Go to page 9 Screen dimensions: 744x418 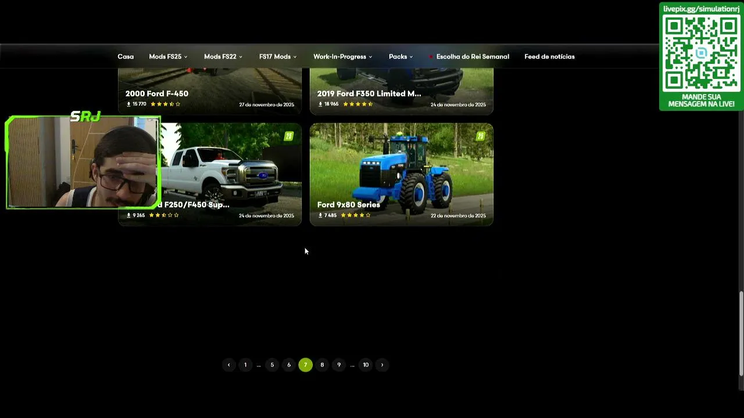tap(339, 365)
